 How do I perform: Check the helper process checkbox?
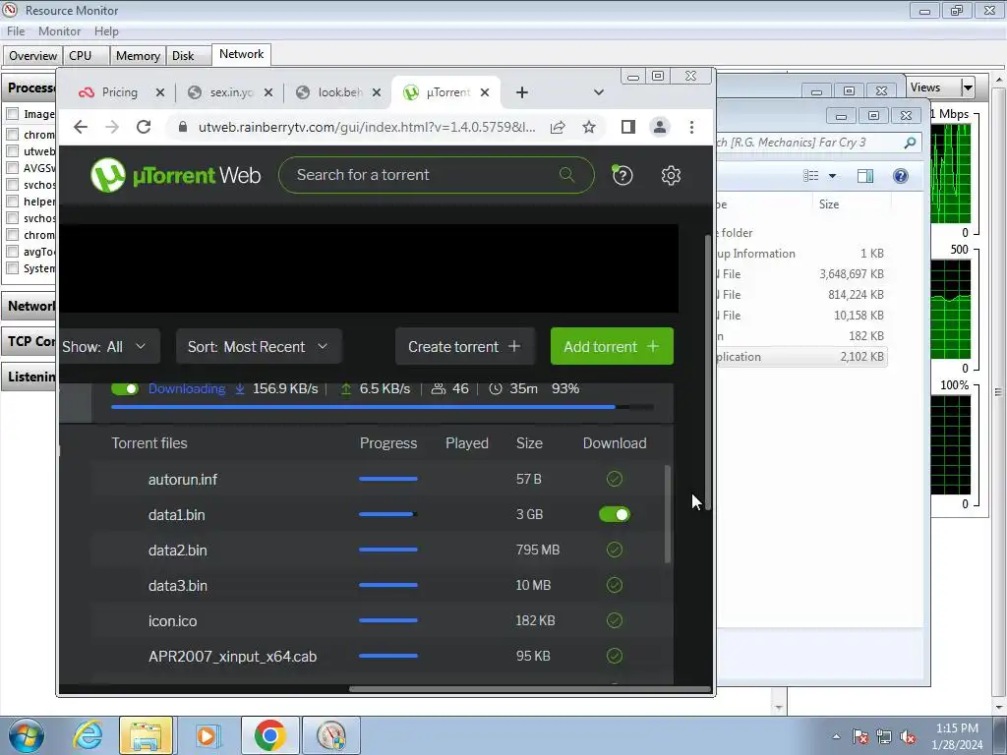(x=12, y=202)
